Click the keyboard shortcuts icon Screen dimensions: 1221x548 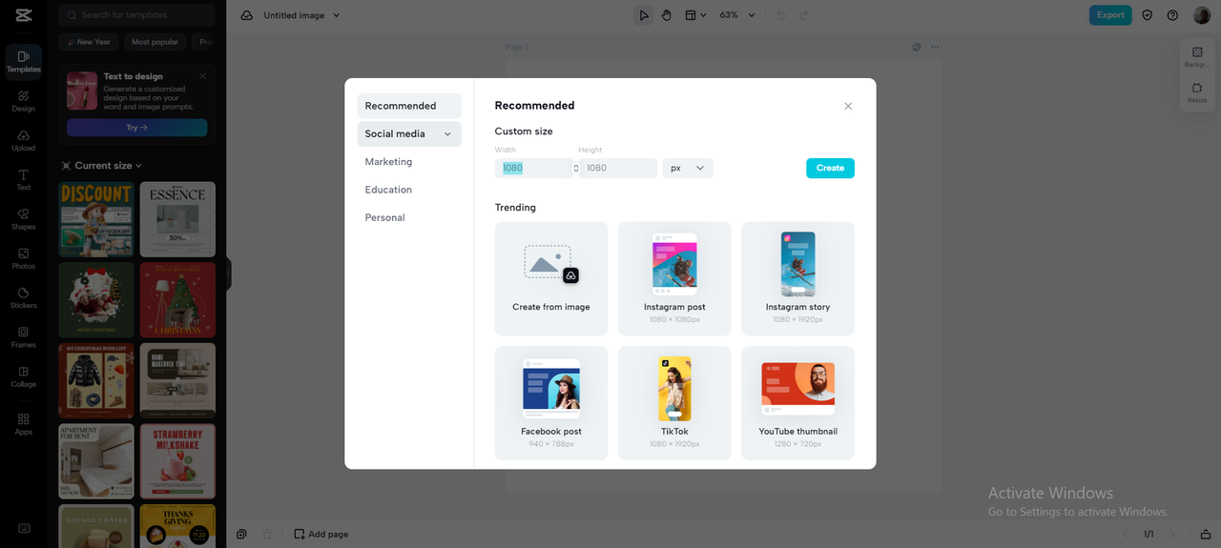24,528
